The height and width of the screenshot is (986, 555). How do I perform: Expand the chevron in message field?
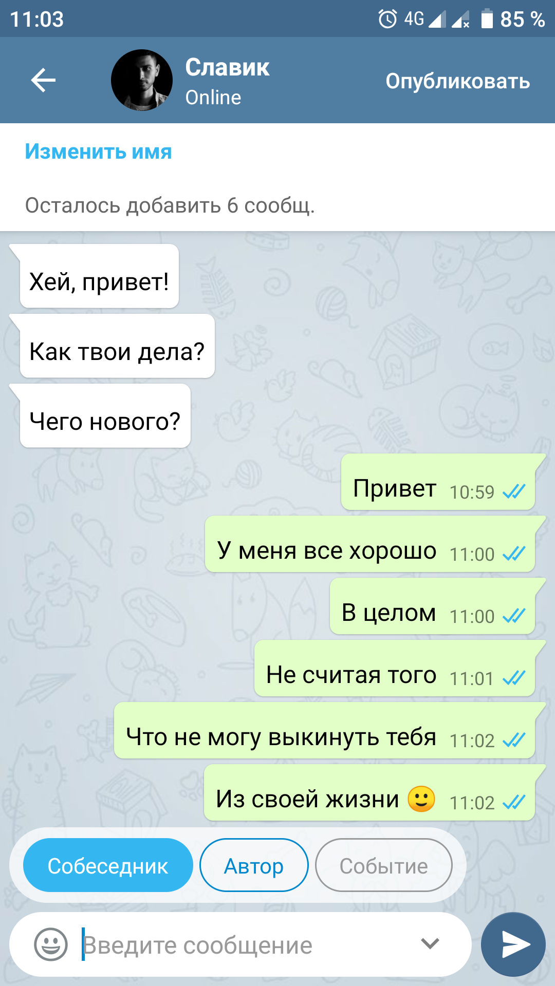pyautogui.click(x=430, y=943)
